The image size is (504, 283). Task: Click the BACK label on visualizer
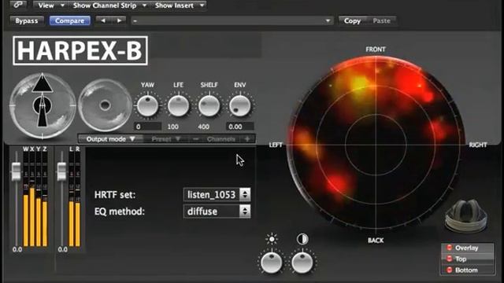pyautogui.click(x=376, y=241)
